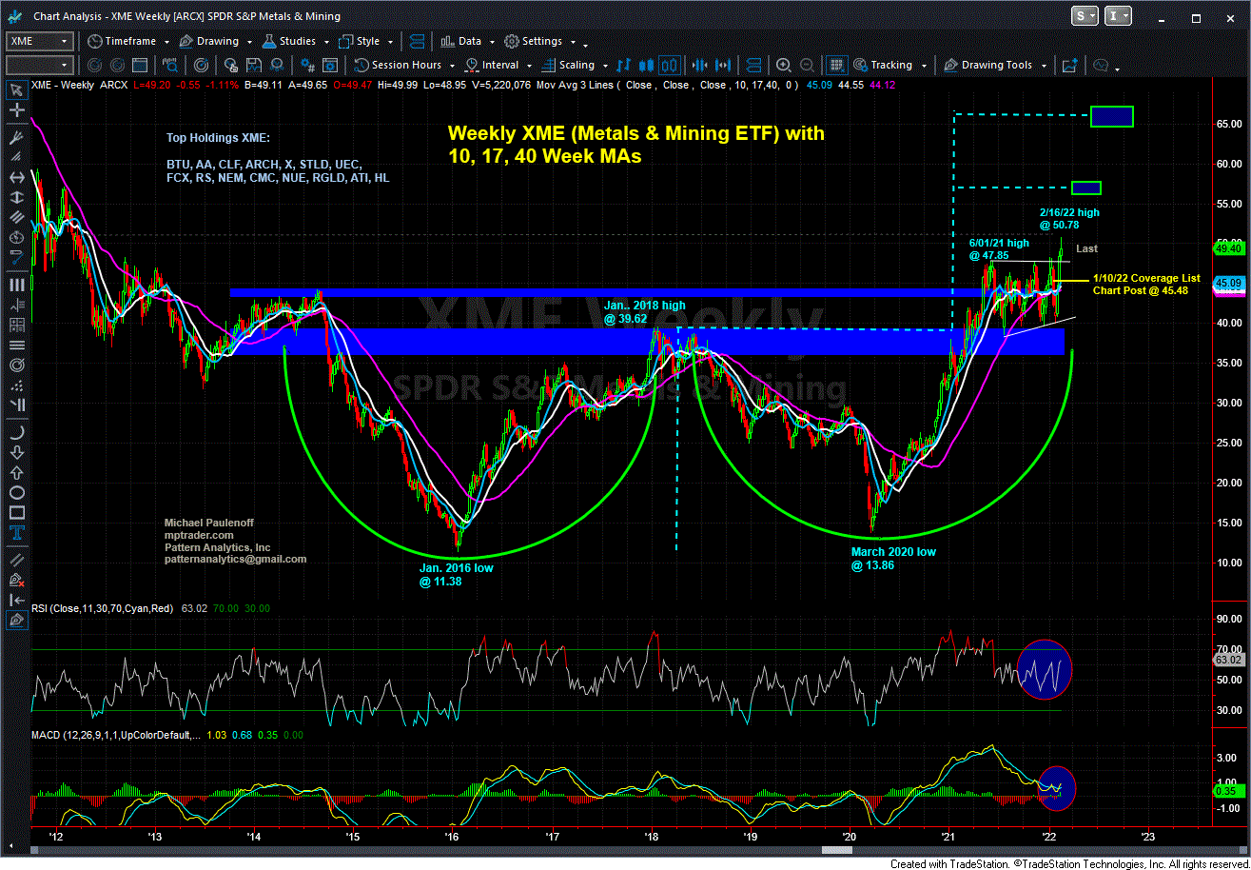This screenshot has width=1251, height=870.
Task: Click the Drawing Tools button
Action: coord(988,65)
